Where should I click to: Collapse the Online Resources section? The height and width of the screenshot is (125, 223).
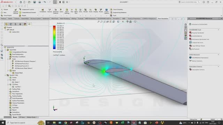pyautogui.click(x=218, y=55)
